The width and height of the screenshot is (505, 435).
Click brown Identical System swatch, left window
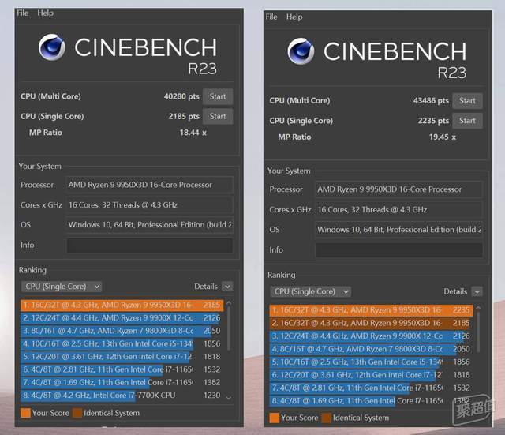click(77, 413)
